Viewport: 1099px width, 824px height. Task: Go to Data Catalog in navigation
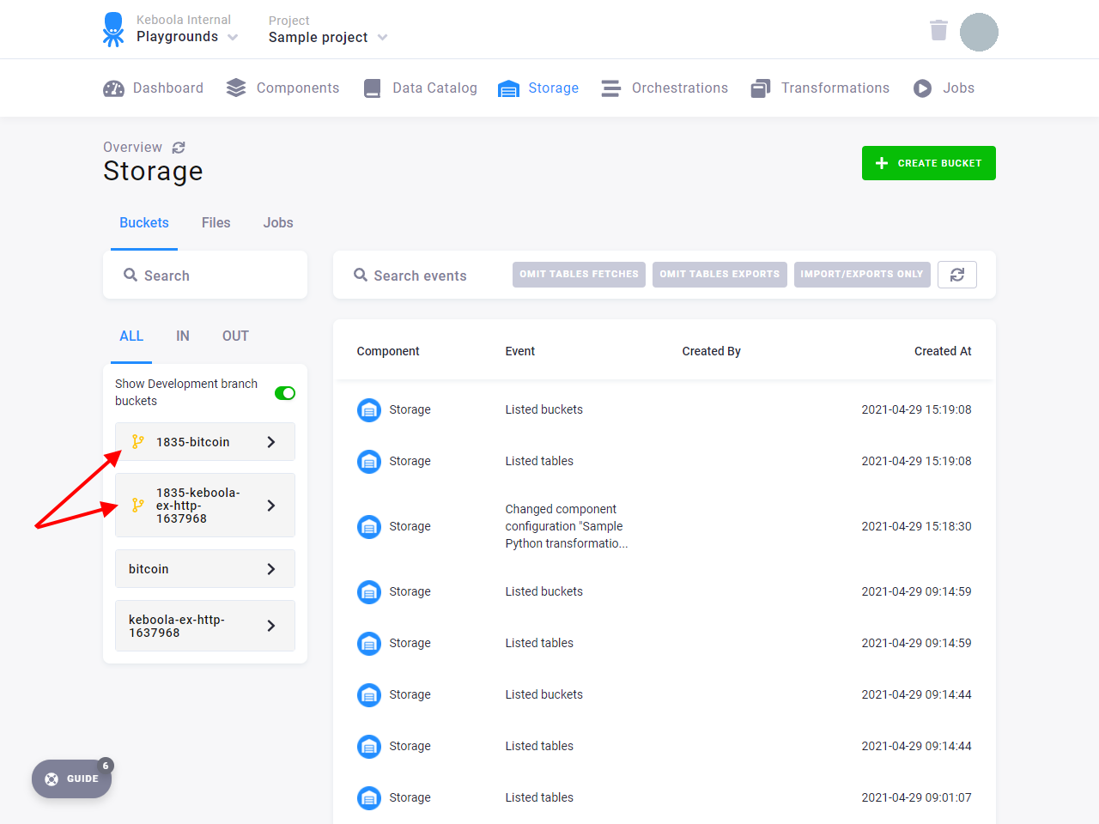pyautogui.click(x=421, y=88)
